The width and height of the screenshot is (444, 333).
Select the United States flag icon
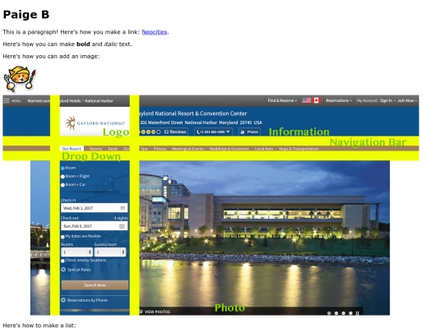pos(307,100)
